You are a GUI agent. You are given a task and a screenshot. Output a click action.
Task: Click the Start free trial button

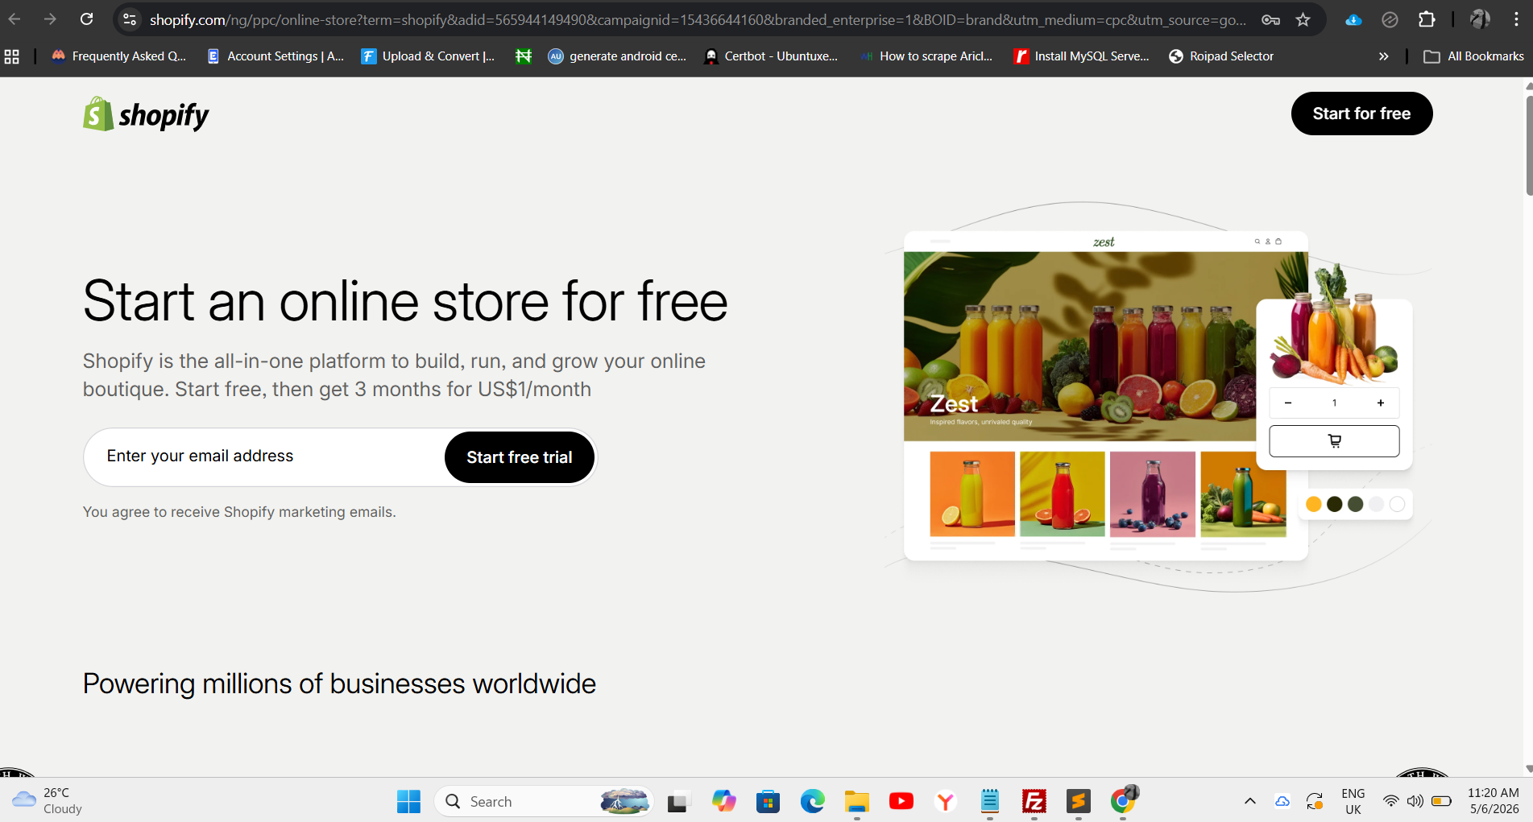click(520, 457)
